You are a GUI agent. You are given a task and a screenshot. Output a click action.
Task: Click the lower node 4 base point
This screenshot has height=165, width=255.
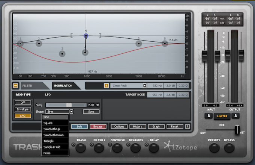pyautogui.click(x=85, y=53)
